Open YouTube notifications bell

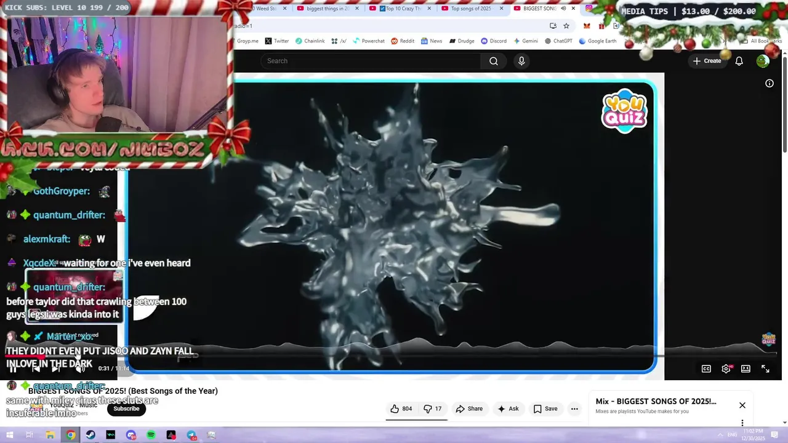(739, 61)
